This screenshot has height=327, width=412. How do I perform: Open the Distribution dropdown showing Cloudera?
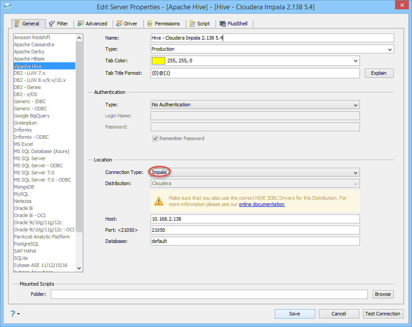pyautogui.click(x=255, y=183)
